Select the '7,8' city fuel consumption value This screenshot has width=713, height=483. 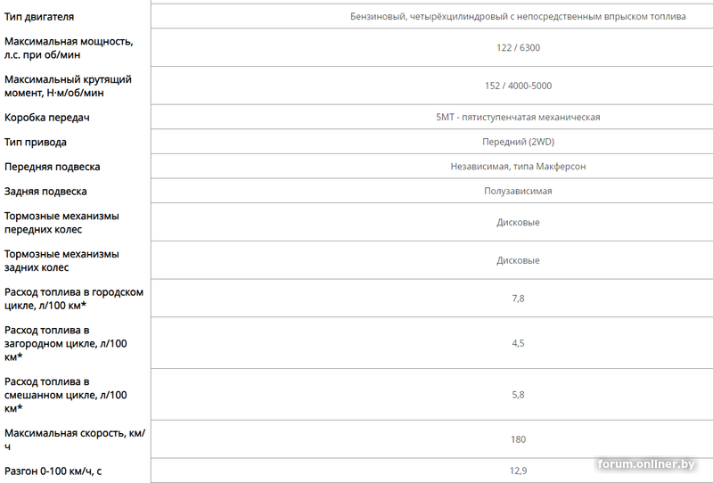coord(518,299)
